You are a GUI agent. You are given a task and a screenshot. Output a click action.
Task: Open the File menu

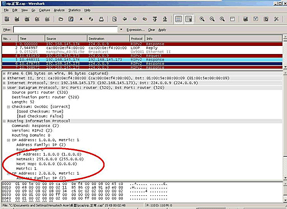pos(6,10)
